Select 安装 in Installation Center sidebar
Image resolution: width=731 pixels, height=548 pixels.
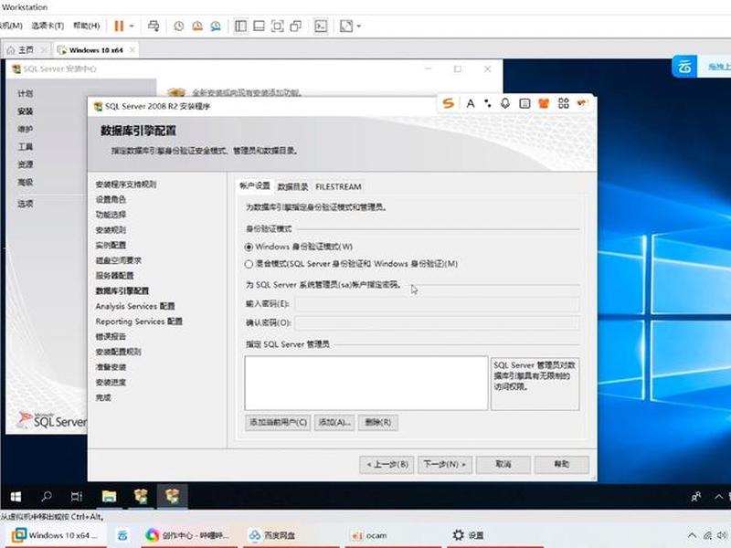coord(26,111)
